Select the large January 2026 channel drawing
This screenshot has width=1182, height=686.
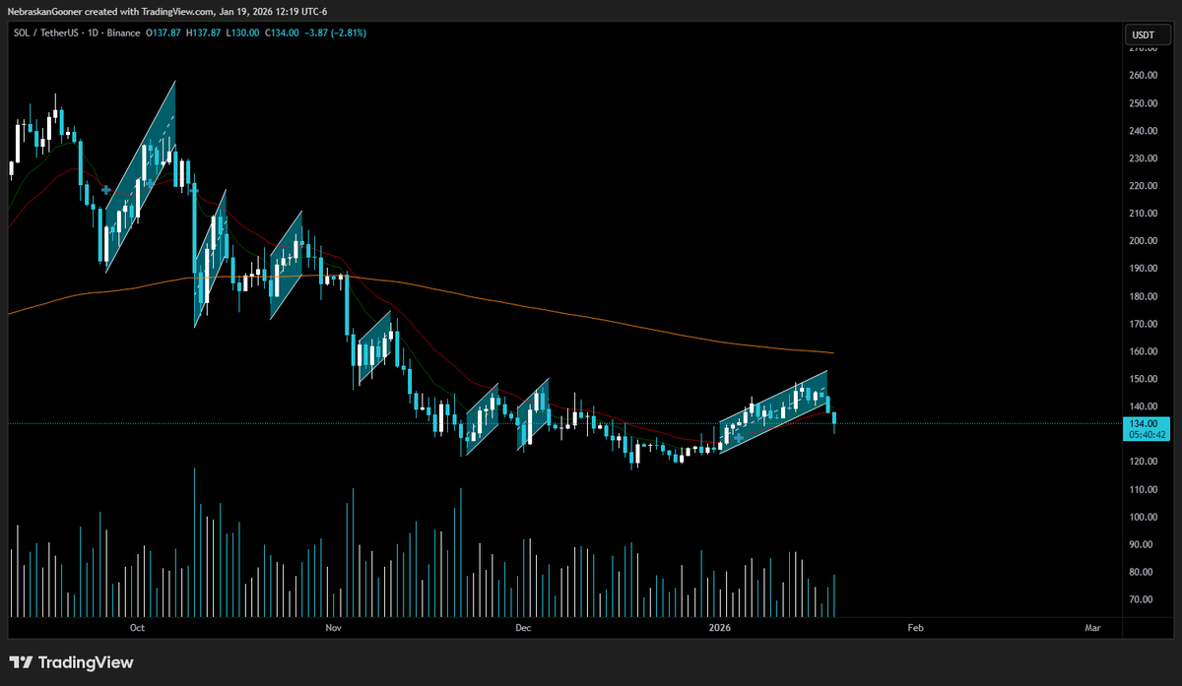point(773,411)
